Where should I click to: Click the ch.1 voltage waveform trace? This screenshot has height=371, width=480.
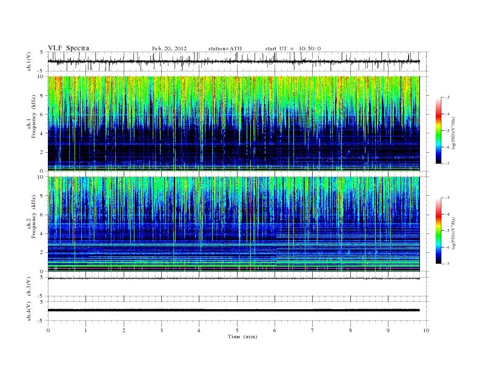click(233, 61)
